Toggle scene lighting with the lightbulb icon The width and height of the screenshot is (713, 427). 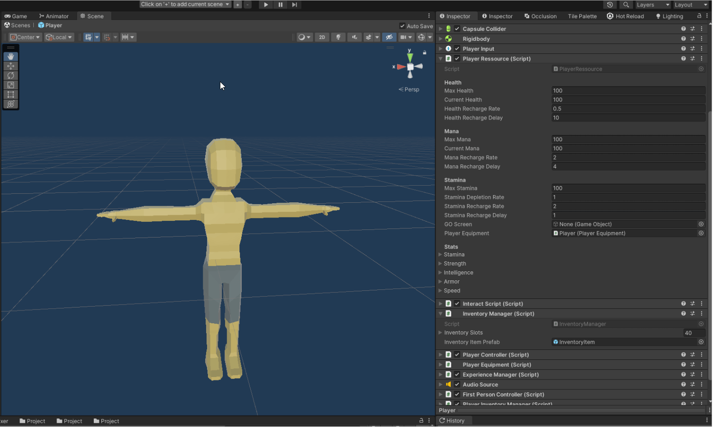point(338,37)
